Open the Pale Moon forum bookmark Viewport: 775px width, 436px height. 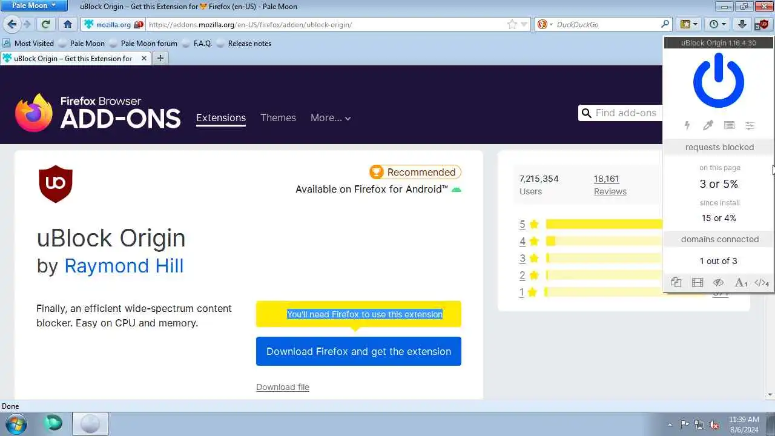point(143,43)
